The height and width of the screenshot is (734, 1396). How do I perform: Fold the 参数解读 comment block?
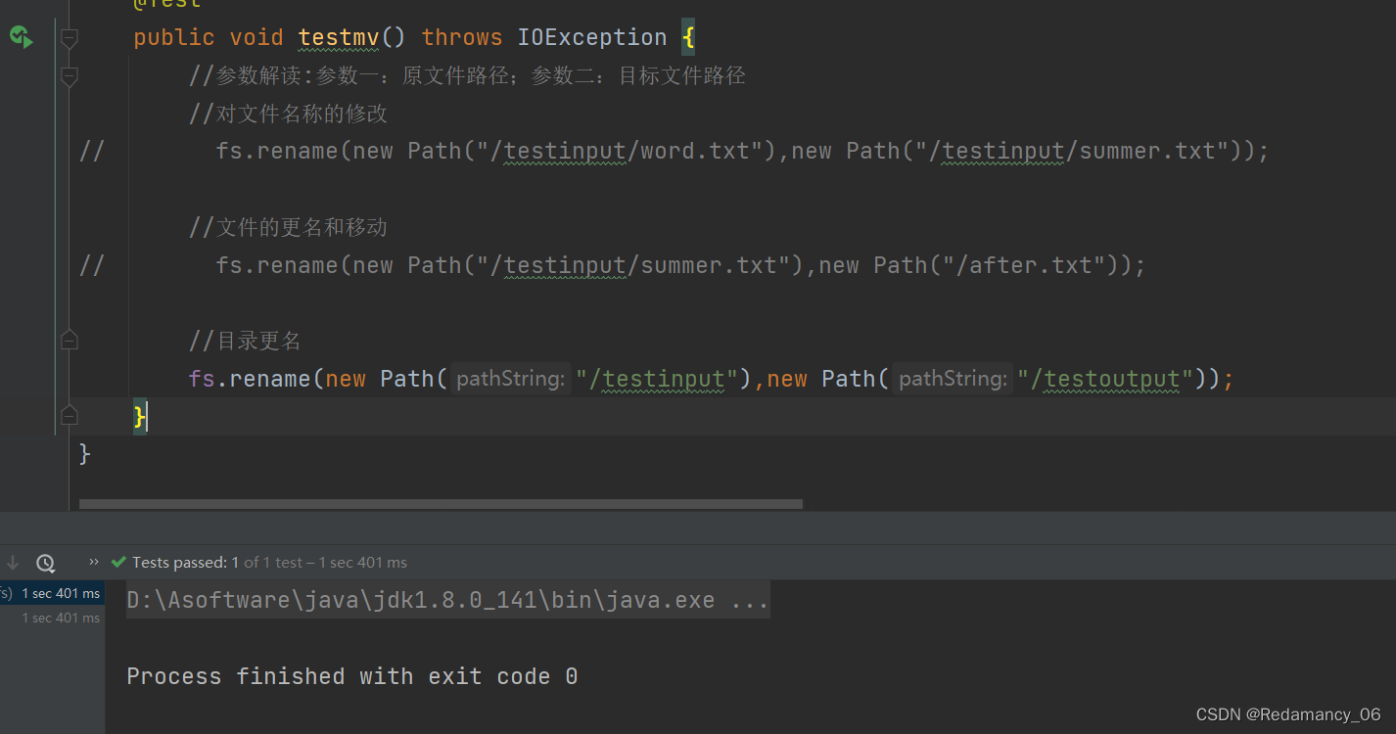[69, 76]
